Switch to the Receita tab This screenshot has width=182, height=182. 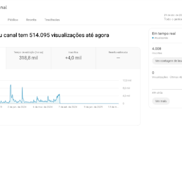click(31, 20)
